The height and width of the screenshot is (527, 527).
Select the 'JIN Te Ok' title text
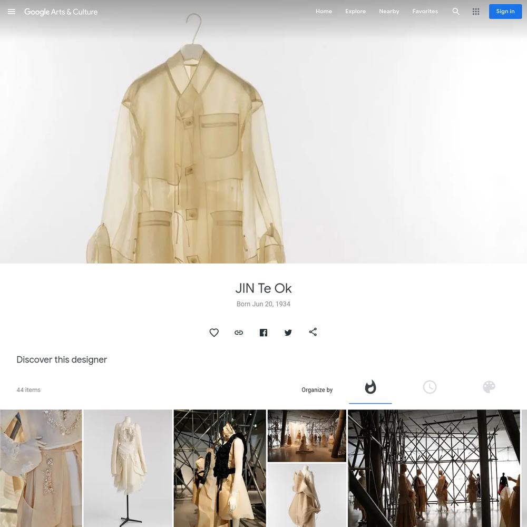(x=263, y=288)
